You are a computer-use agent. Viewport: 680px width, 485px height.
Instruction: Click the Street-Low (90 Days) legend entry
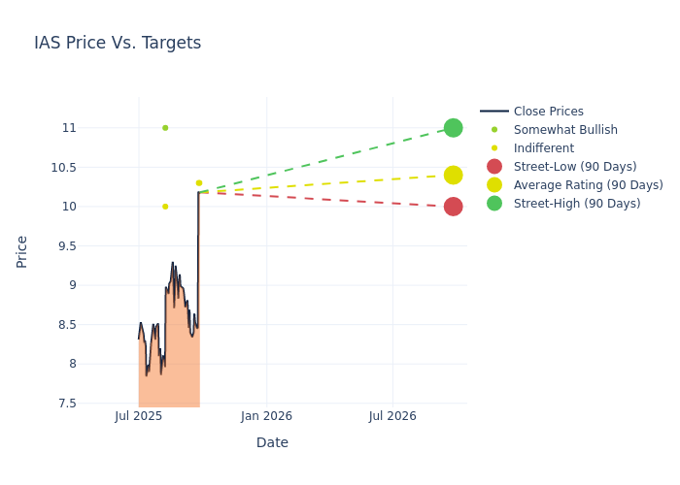click(x=575, y=167)
